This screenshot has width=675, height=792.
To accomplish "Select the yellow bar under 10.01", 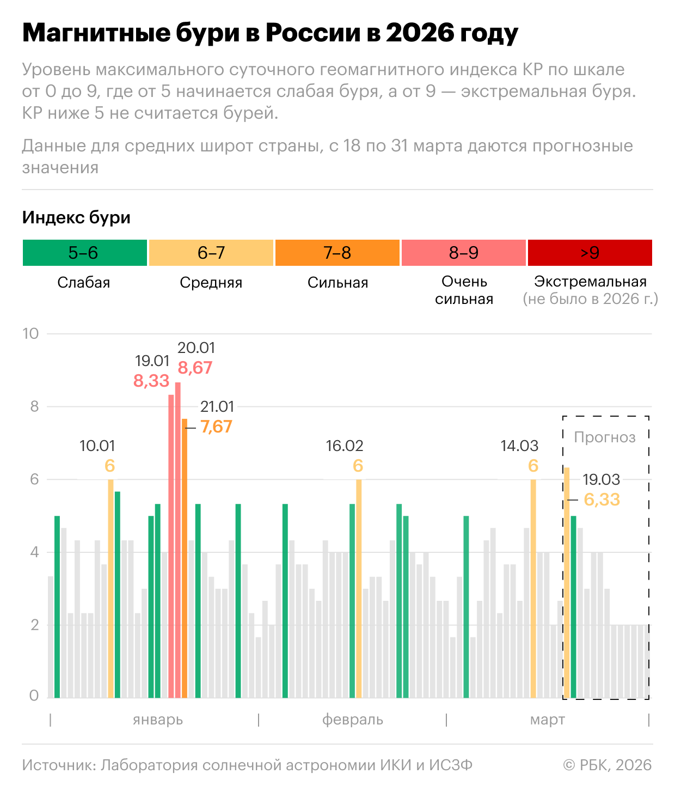I will 111,588.
